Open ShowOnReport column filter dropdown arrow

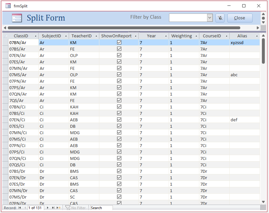(x=135, y=36)
